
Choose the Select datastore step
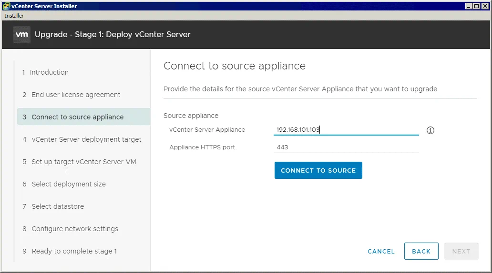[58, 206]
